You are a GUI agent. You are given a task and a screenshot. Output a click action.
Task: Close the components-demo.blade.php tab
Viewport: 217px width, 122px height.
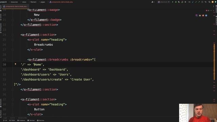click(28, 6)
